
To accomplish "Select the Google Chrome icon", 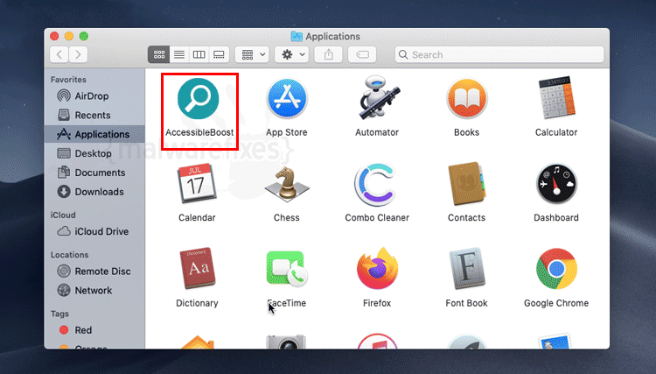I will tap(556, 269).
